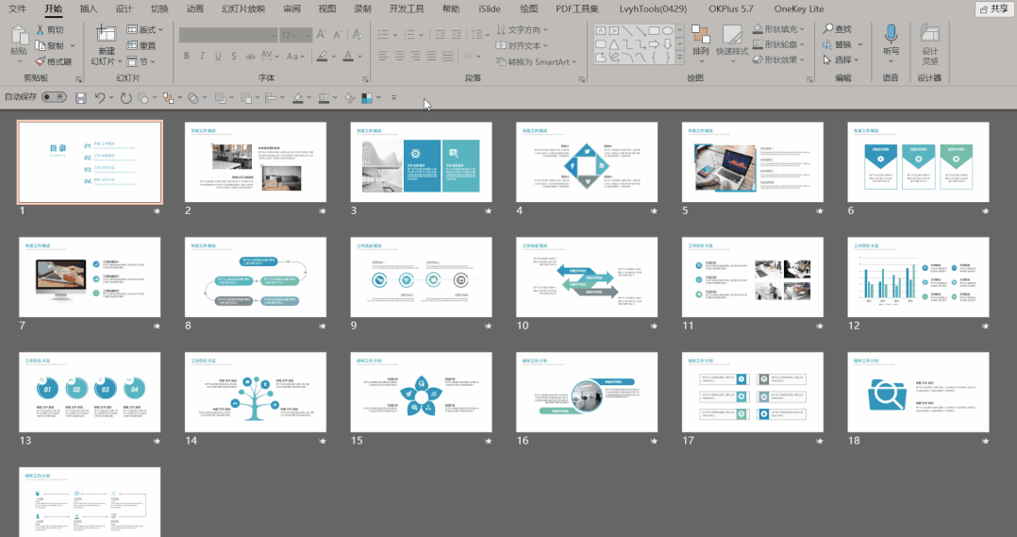Select slide 18 folder search thumbnail
Image resolution: width=1017 pixels, height=537 pixels.
click(918, 392)
